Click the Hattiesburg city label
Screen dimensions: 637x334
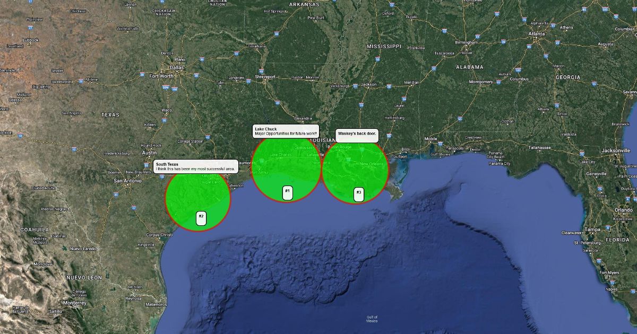point(394,118)
